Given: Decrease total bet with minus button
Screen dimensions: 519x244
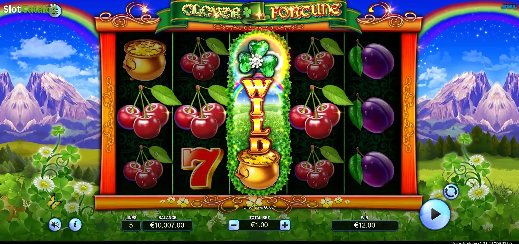Looking at the screenshot, I should (234, 225).
